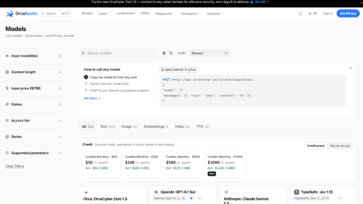This screenshot has height=204, width=363.
Task: Select the Embeddings 5 tab
Action: [156, 127]
